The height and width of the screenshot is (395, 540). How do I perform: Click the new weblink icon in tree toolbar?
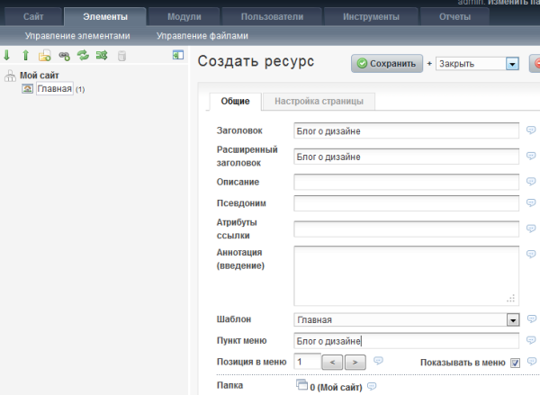64,56
